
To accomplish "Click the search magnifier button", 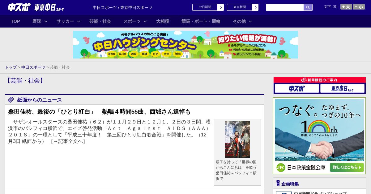I will click(308, 7).
